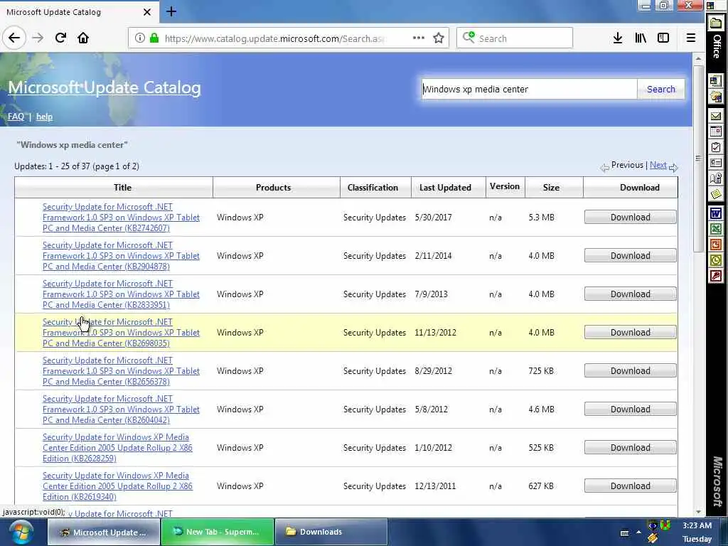The image size is (728, 546).
Task: Open the downloads arrow in Firefox toolbar
Action: click(x=618, y=38)
